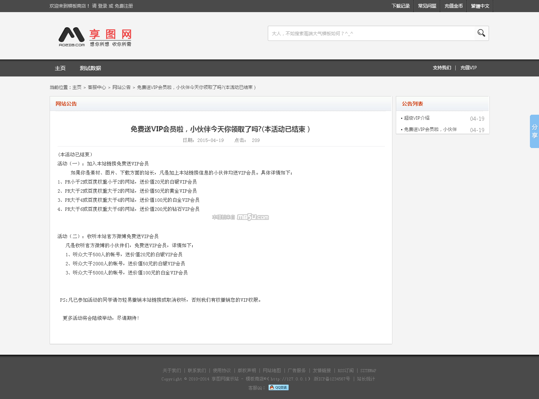
Task: Open 常见问题 in top bar
Action: [x=427, y=6]
